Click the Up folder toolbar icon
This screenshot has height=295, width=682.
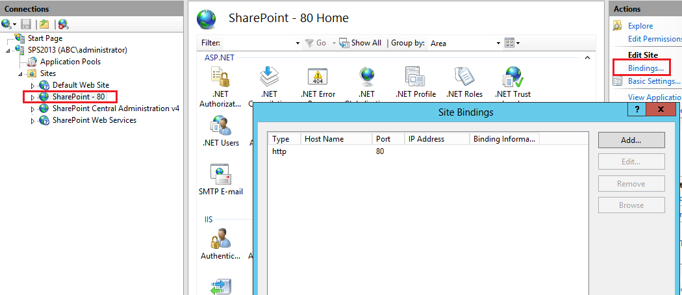(x=44, y=23)
